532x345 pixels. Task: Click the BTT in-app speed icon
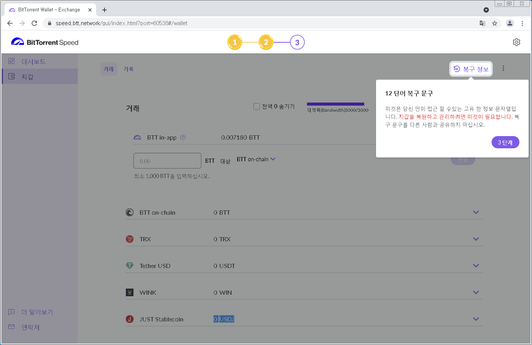(137, 137)
